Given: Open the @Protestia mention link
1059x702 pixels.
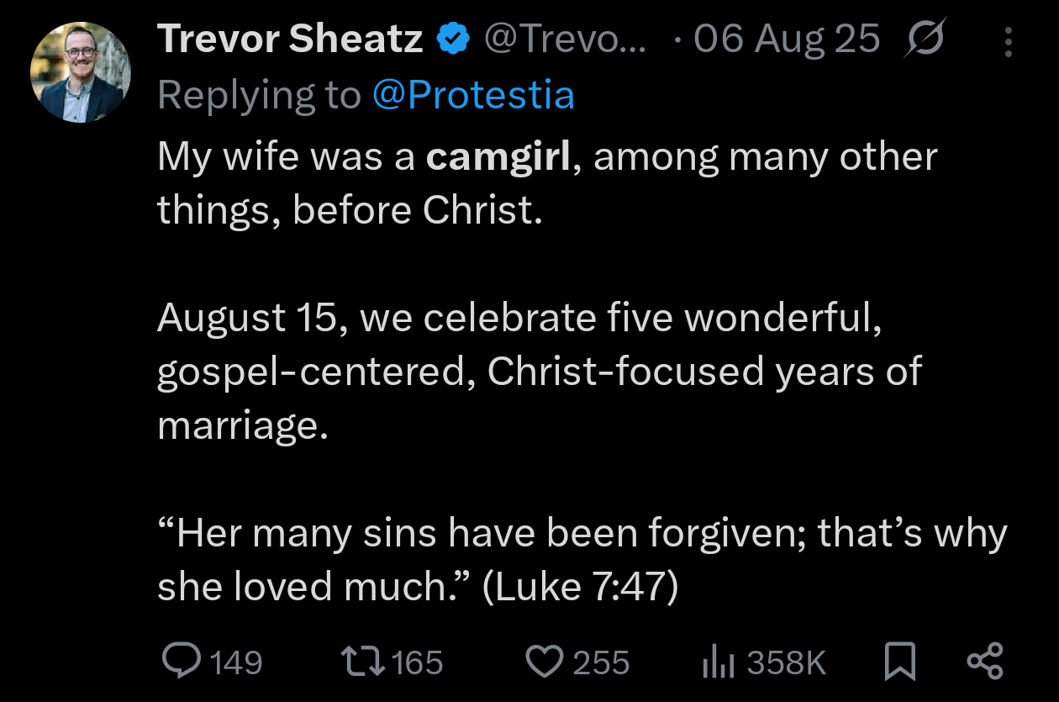Looking at the screenshot, I should (473, 96).
